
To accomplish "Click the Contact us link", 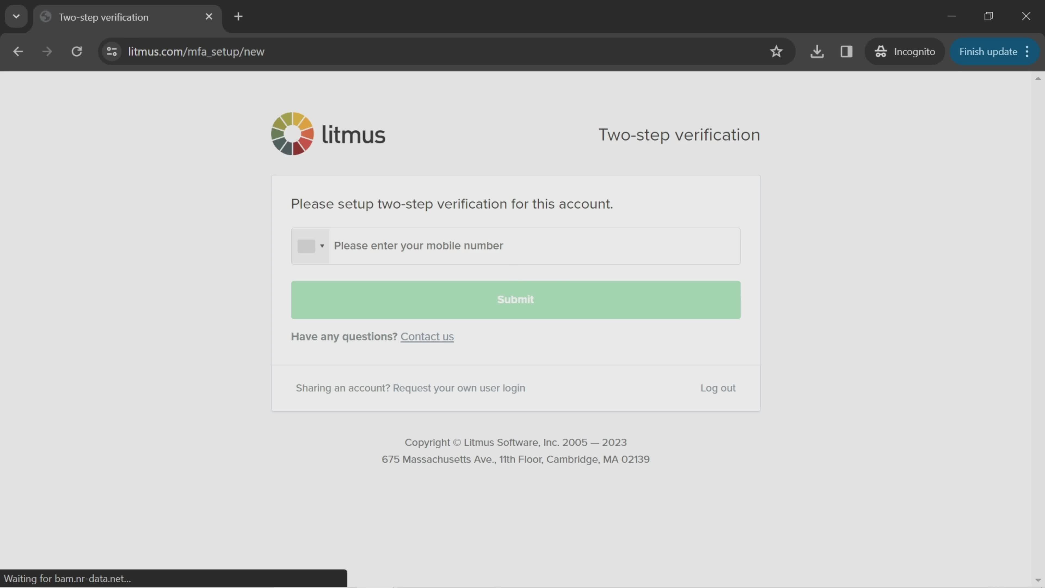I will (427, 336).
